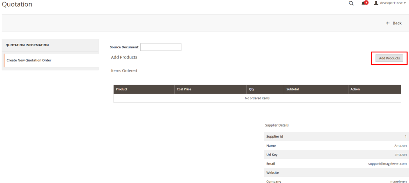Click the Quotation page title
The height and width of the screenshot is (183, 409).
click(17, 4)
